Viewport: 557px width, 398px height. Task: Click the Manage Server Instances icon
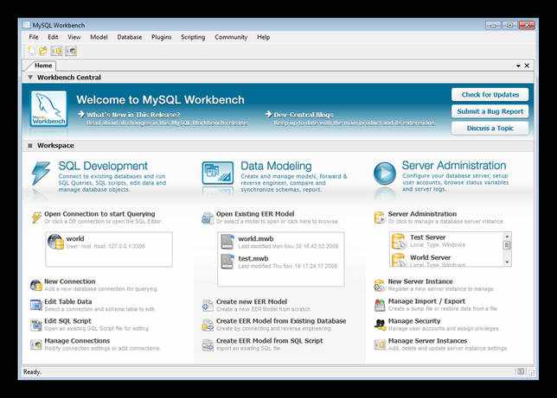coord(380,344)
